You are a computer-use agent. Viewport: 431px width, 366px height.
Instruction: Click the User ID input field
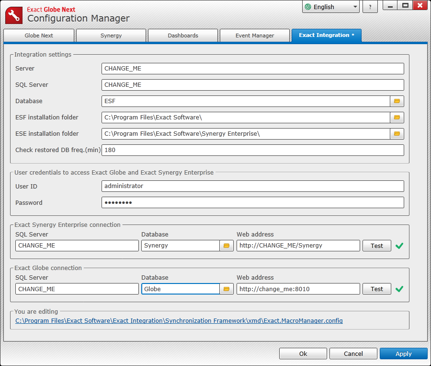(252, 186)
